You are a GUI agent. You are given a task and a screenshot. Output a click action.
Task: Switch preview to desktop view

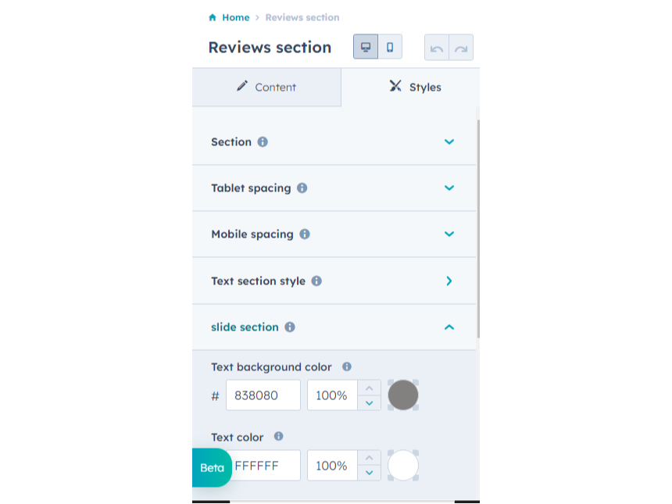coord(365,46)
